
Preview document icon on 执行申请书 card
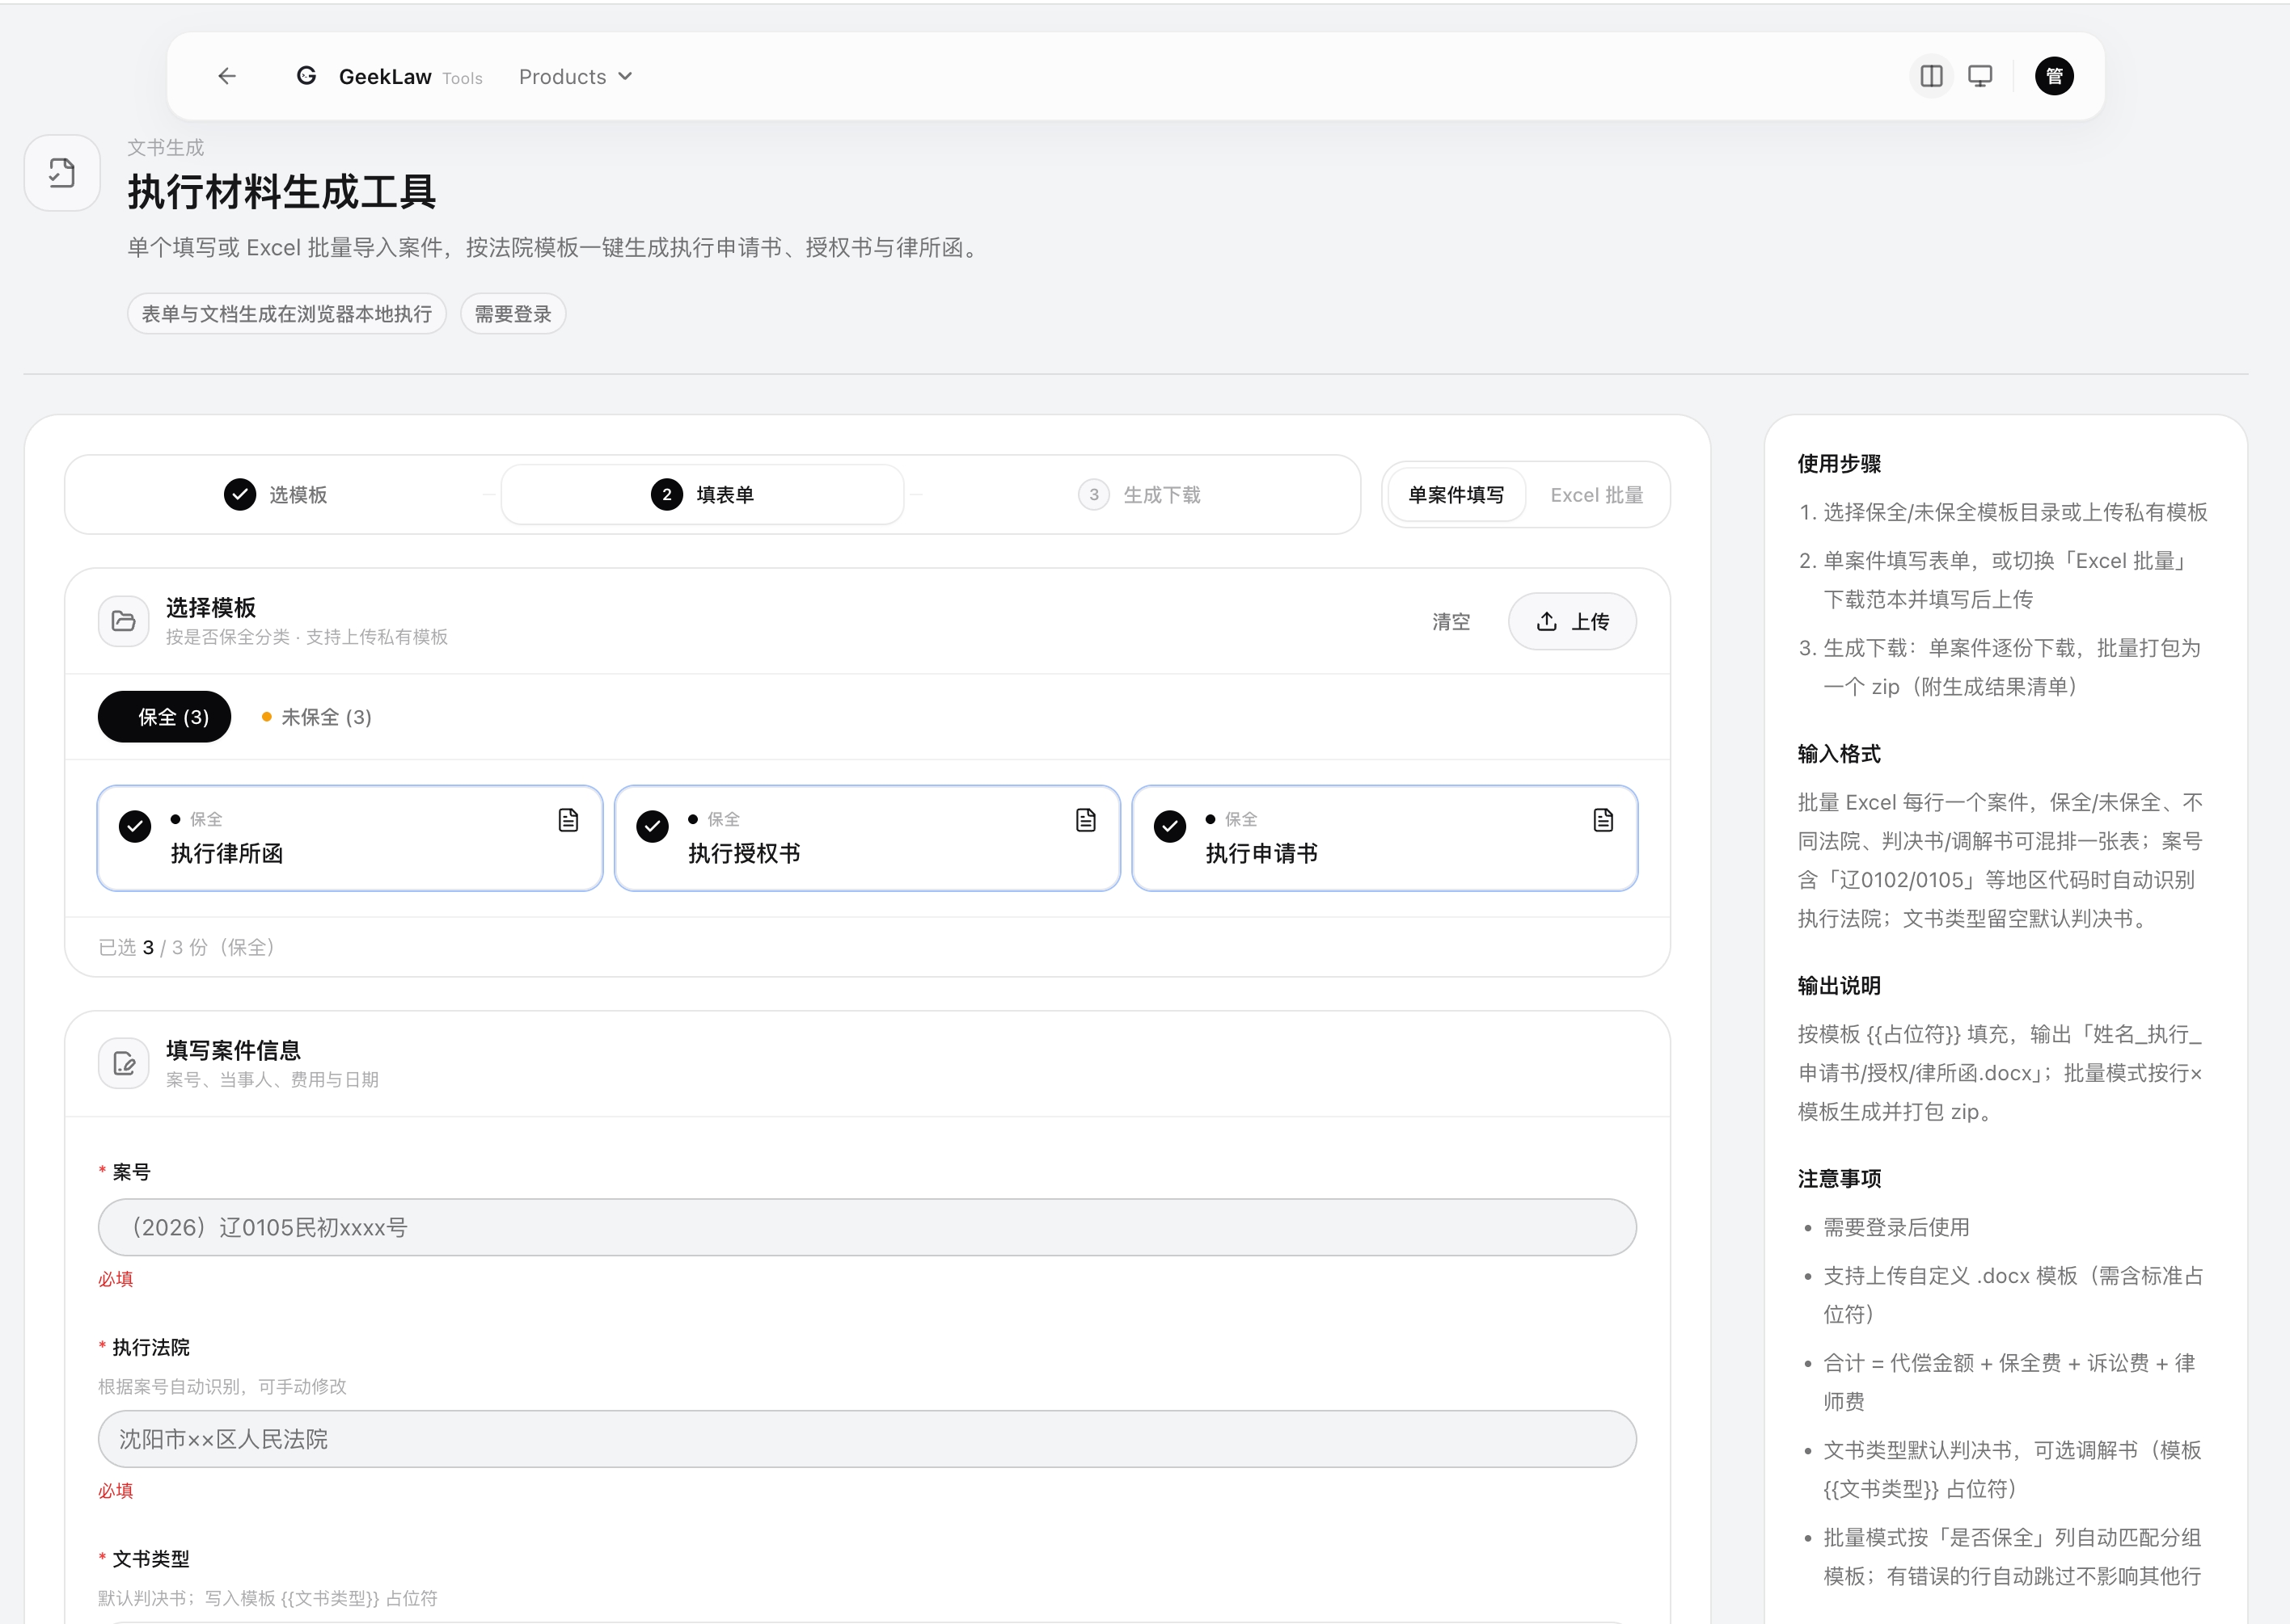pos(1603,820)
